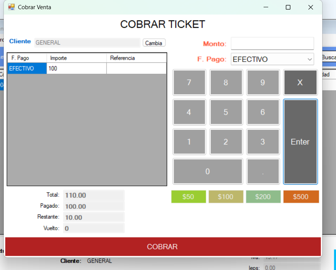Click the empty Referencia cell
The image size is (336, 270).
[x=136, y=68]
